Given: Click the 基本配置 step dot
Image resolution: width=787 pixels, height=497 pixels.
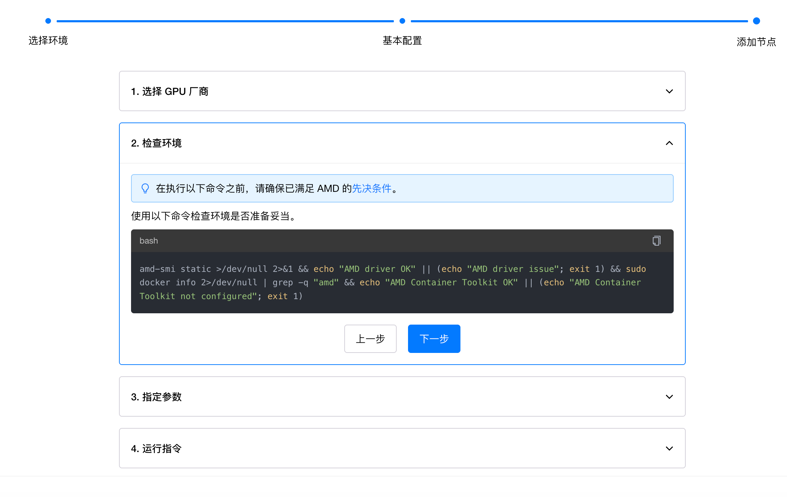Looking at the screenshot, I should (402, 21).
